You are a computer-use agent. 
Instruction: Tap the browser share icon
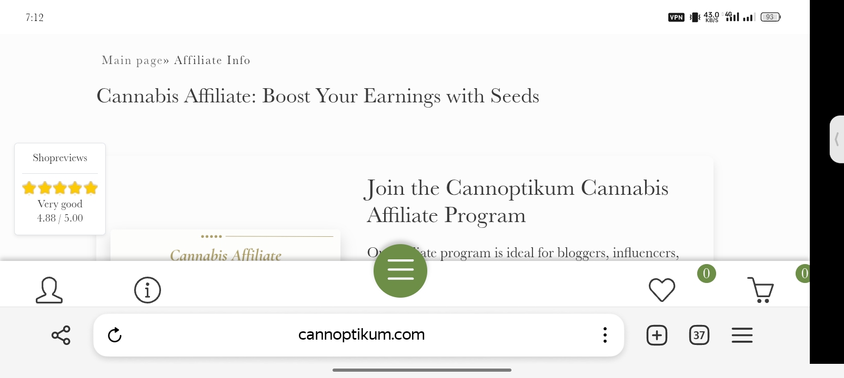click(x=61, y=335)
